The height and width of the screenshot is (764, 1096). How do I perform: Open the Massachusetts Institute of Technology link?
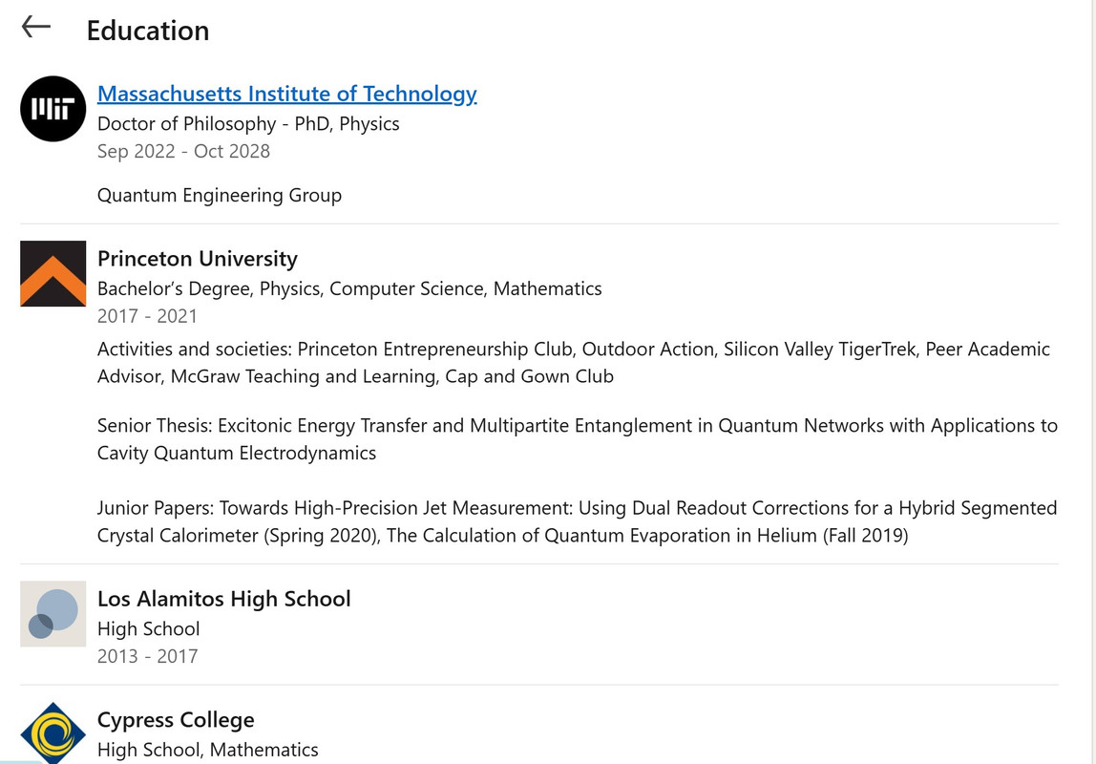(x=286, y=94)
